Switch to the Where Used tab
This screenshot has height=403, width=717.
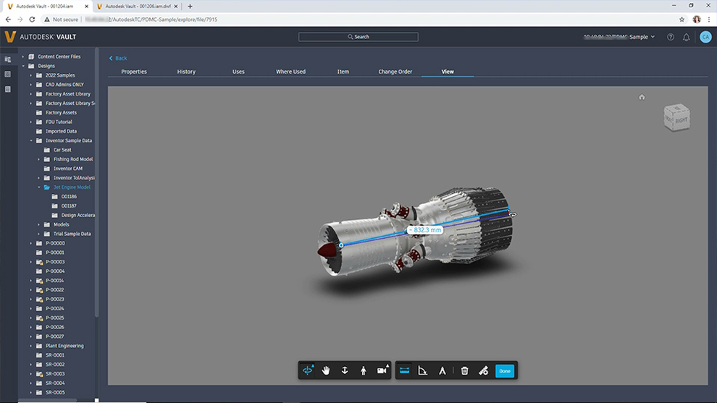pos(291,72)
